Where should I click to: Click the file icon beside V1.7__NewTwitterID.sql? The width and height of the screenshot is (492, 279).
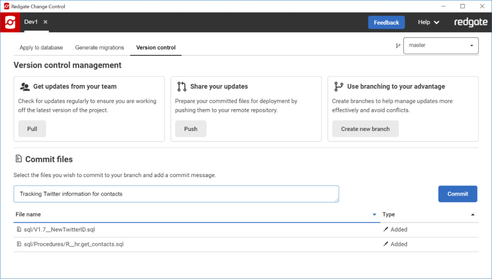click(19, 230)
